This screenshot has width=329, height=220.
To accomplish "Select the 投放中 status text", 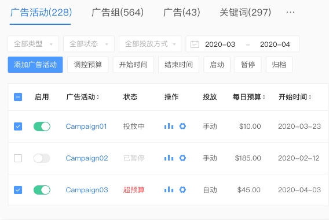I will click(134, 126).
